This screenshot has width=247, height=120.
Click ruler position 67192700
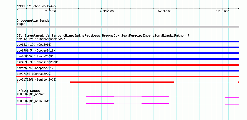pyautogui.click(x=49, y=11)
